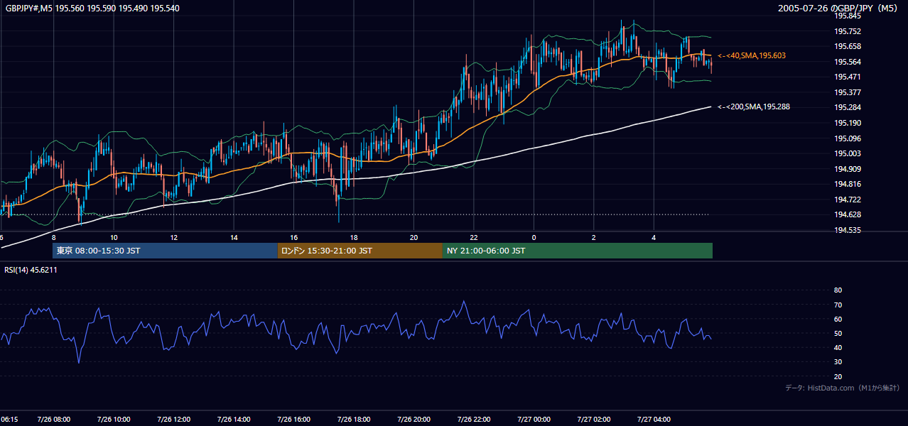Click price axis label 195.377
908x426 pixels.
tap(847, 92)
